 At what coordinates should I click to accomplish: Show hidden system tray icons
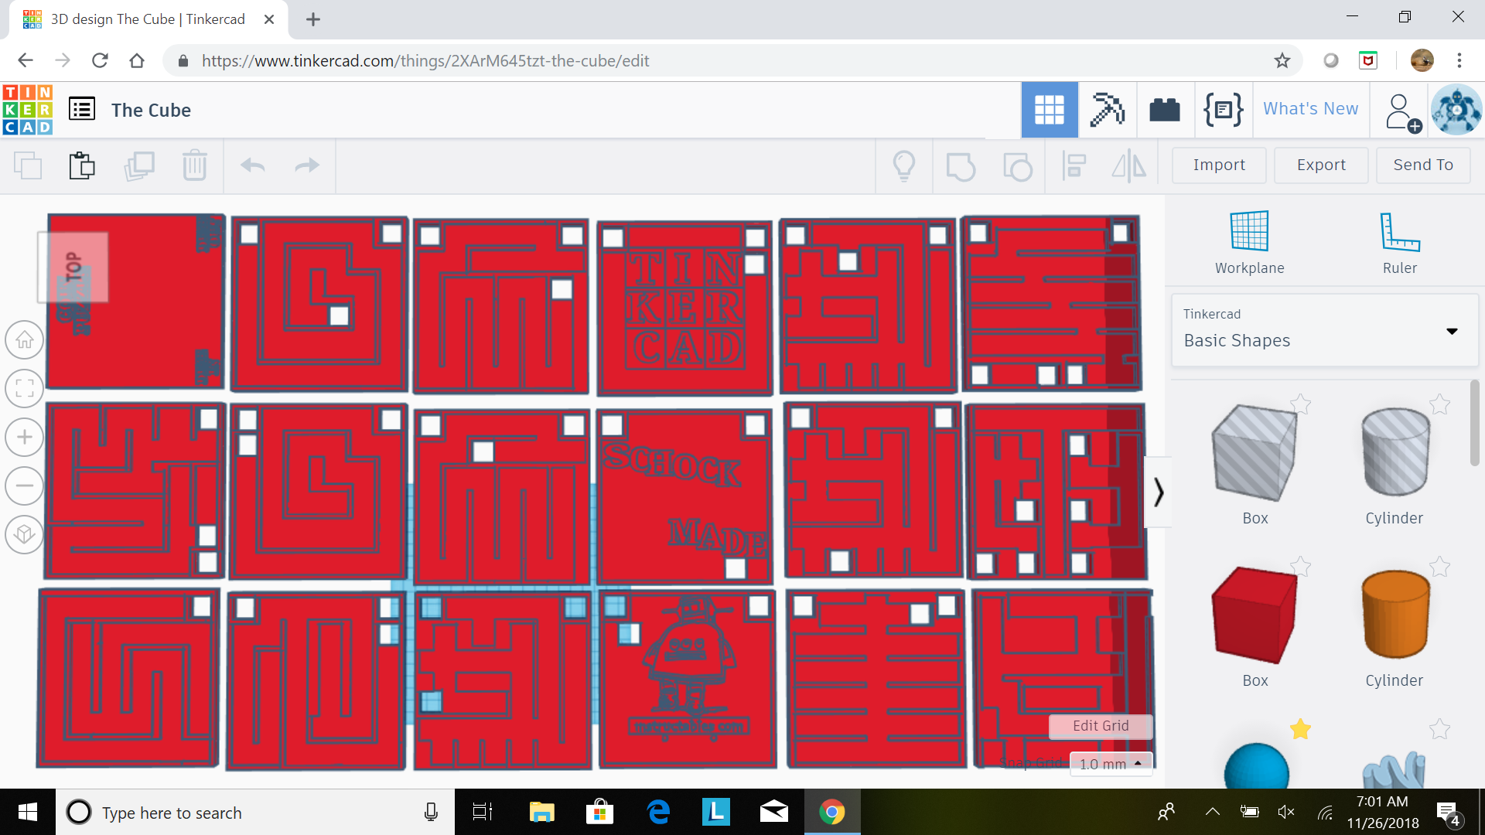[x=1212, y=812]
